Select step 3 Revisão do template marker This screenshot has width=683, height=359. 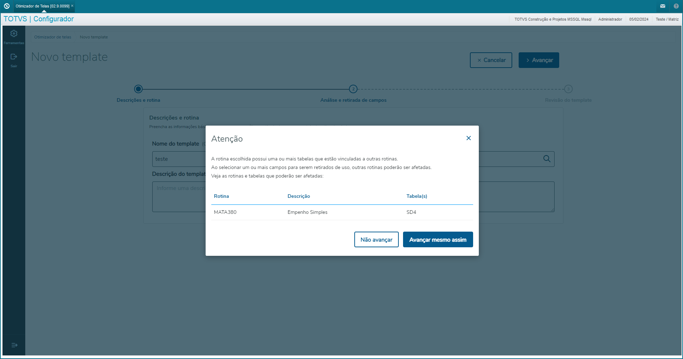[x=568, y=89]
